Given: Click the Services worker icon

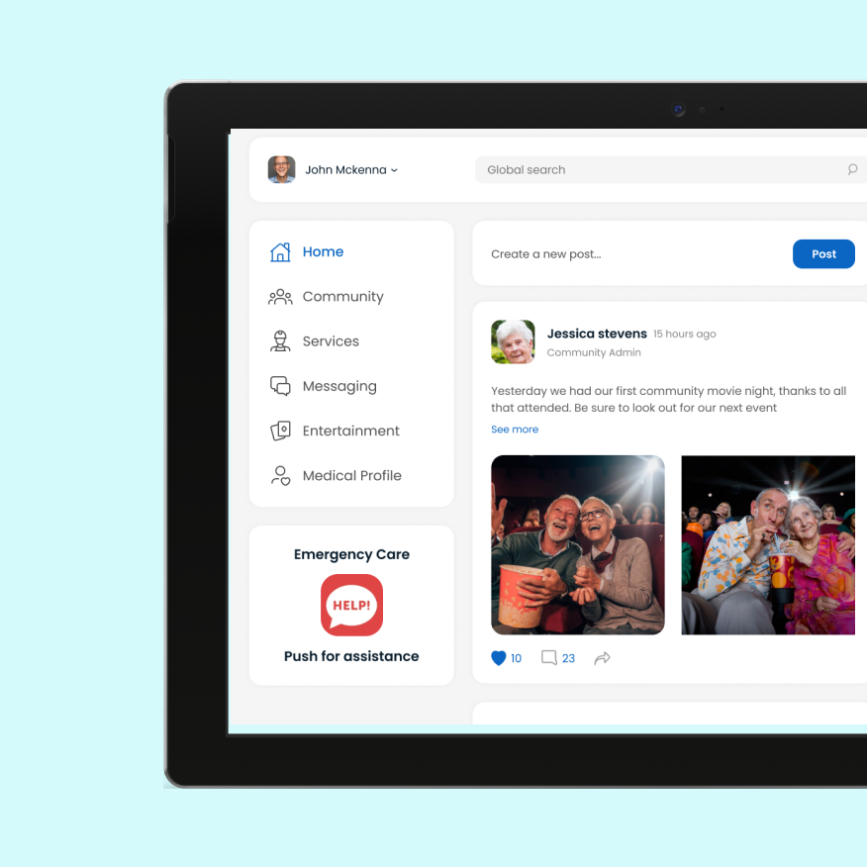Looking at the screenshot, I should coord(280,341).
